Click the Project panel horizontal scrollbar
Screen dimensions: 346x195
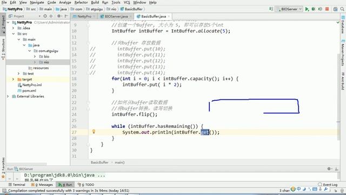point(26,164)
